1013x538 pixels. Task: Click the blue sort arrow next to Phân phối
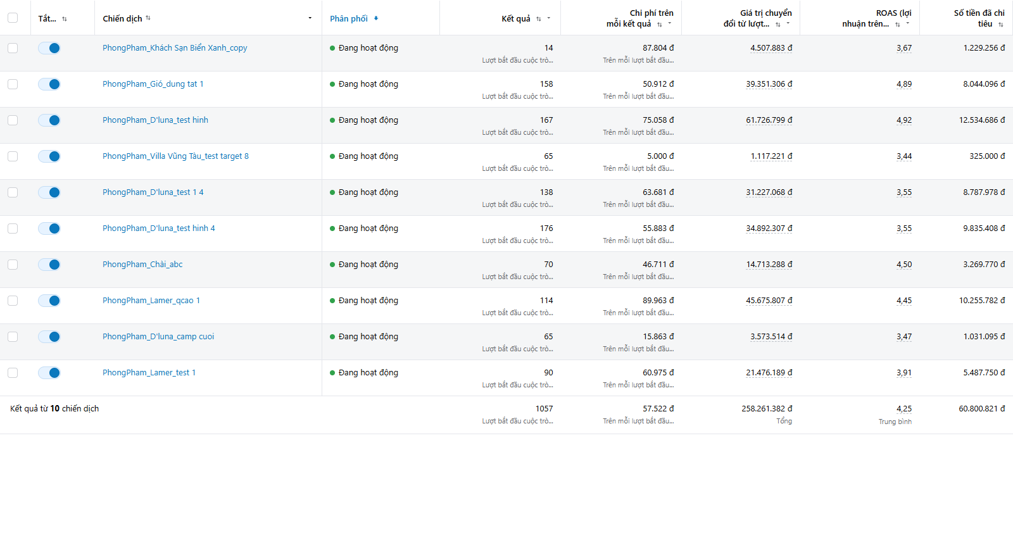point(376,18)
